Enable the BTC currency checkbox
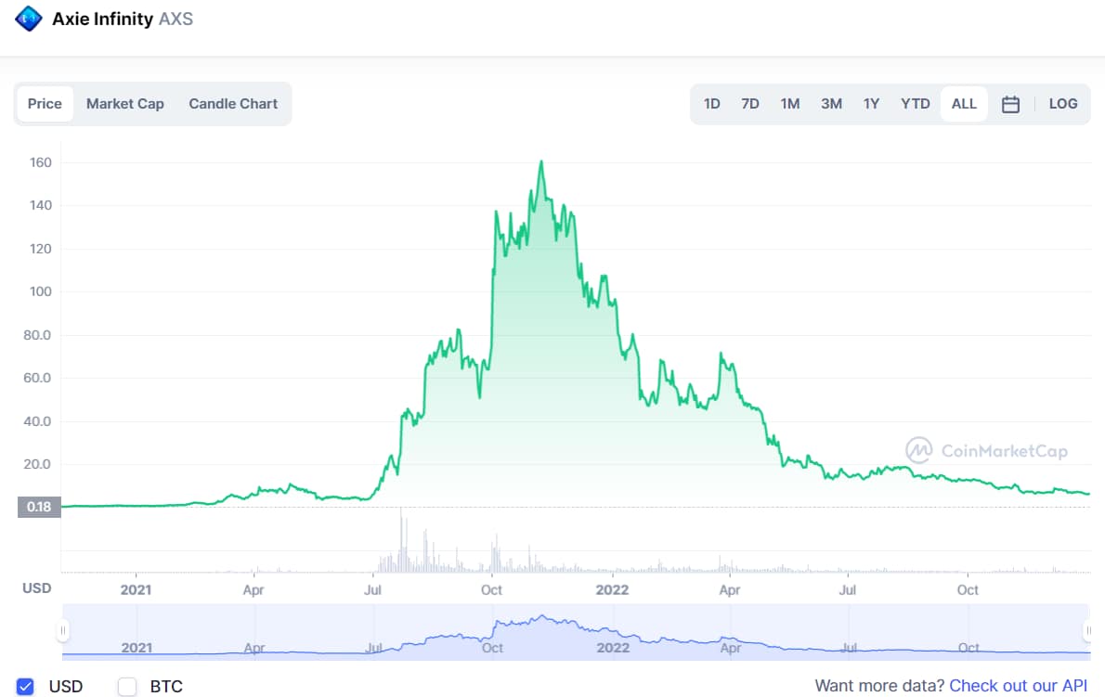Screen dimensions: 1105x697 [x=126, y=687]
